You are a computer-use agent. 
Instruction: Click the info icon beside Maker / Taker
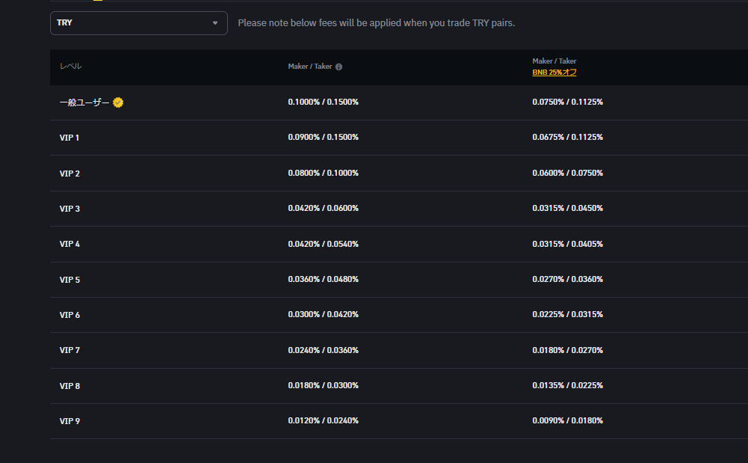tap(339, 67)
